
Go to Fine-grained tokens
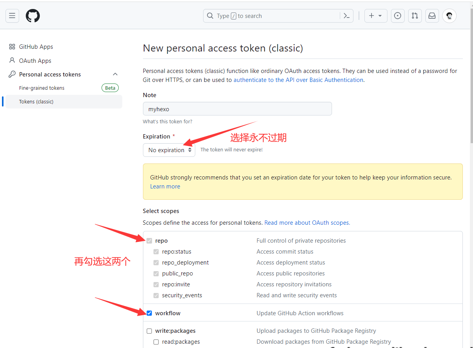pyautogui.click(x=42, y=88)
